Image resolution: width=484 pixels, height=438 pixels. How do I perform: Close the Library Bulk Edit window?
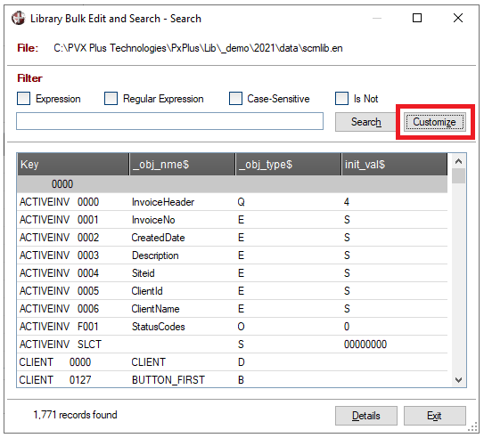pyautogui.click(x=458, y=18)
